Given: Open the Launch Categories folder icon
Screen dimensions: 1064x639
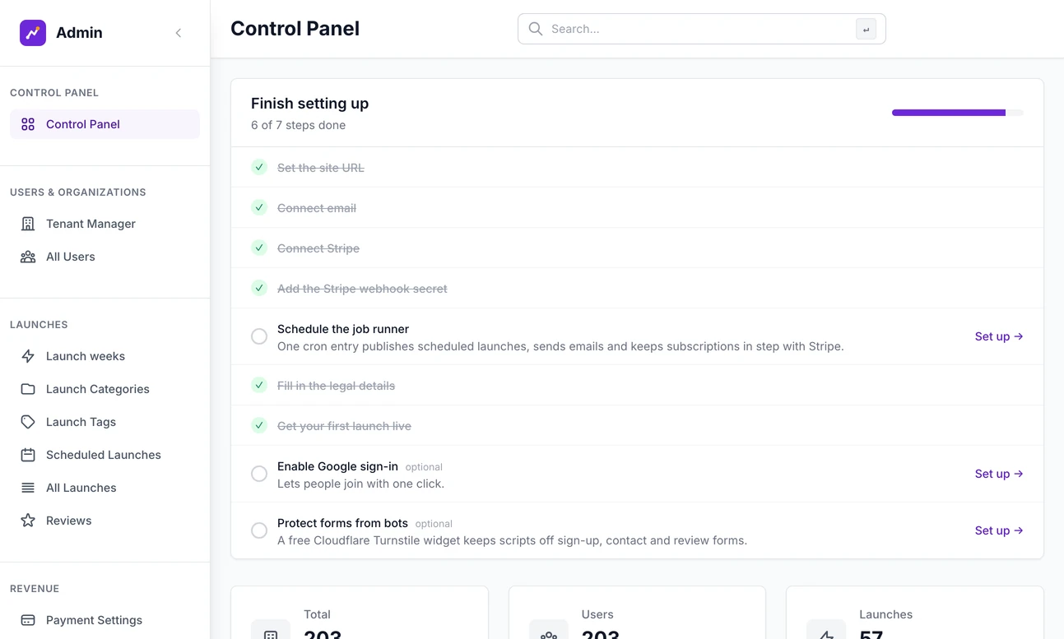Looking at the screenshot, I should tap(28, 389).
